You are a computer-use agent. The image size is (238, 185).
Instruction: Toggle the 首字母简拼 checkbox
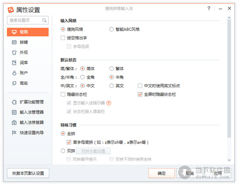(x=69, y=142)
